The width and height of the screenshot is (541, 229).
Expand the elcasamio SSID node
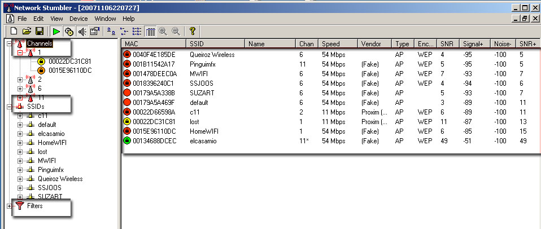pos(20,134)
